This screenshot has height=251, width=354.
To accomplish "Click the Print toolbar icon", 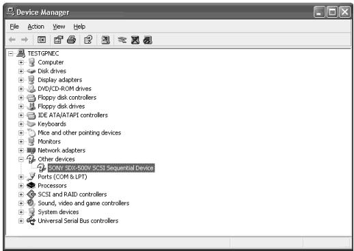I will pos(71,40).
